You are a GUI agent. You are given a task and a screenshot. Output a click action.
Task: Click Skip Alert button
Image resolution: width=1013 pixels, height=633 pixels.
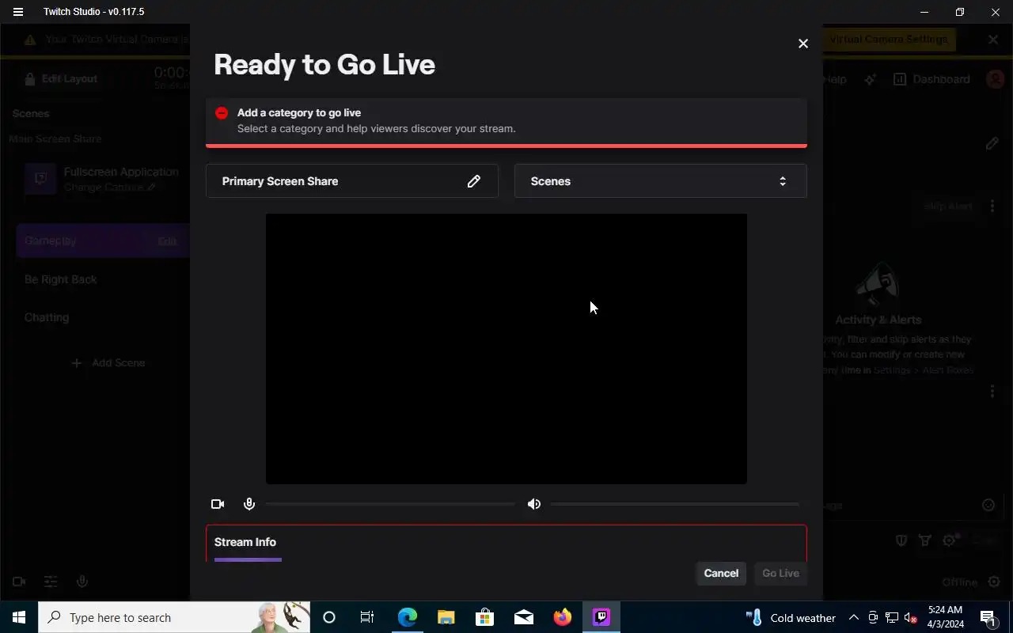pyautogui.click(x=948, y=207)
